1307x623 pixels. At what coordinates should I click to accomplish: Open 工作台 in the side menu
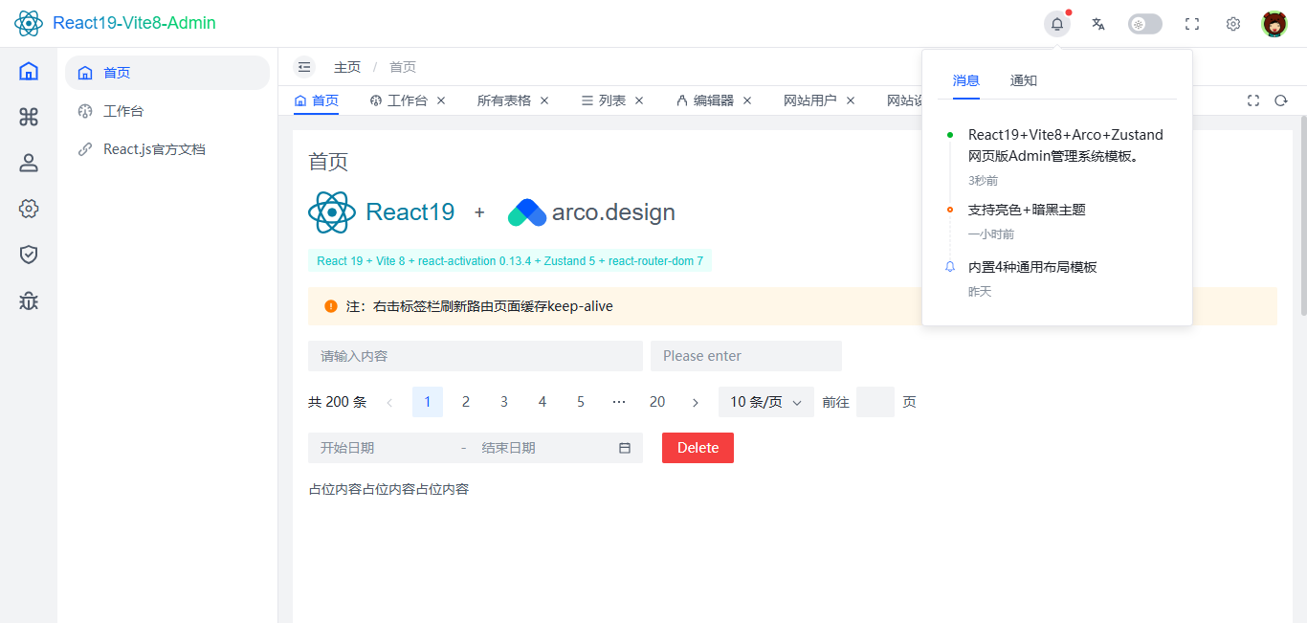(x=167, y=111)
